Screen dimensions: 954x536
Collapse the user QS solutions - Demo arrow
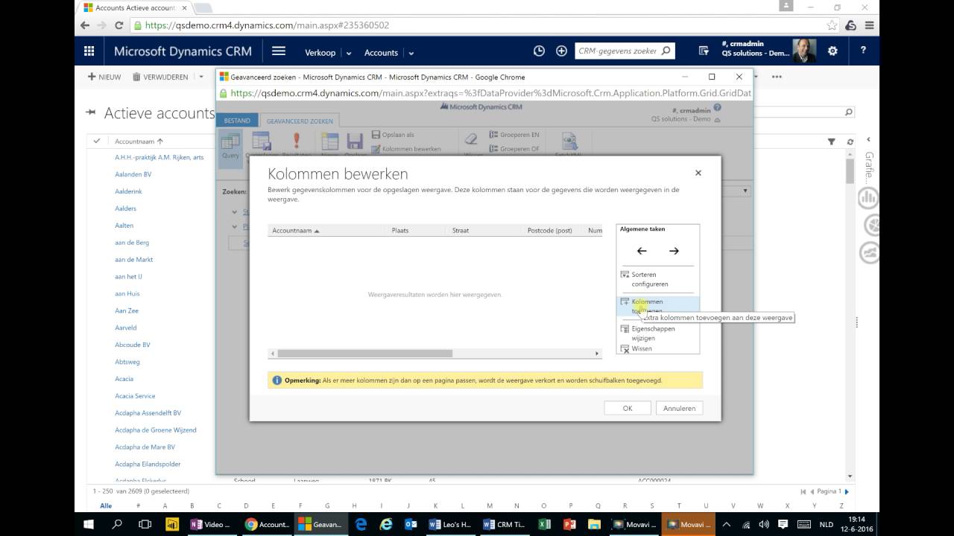point(718,119)
